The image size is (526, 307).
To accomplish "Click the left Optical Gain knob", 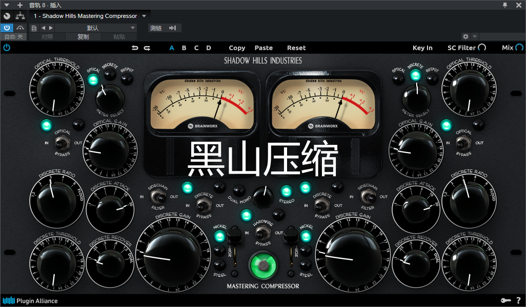I will pyautogui.click(x=110, y=149).
